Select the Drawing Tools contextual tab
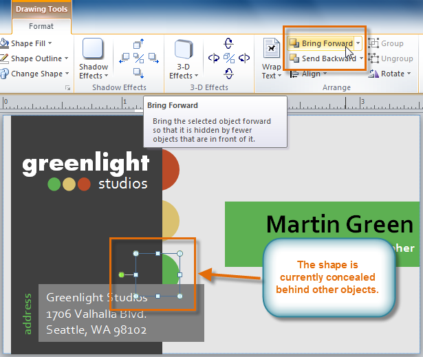Viewport: 423px width, 357px height. click(41, 10)
